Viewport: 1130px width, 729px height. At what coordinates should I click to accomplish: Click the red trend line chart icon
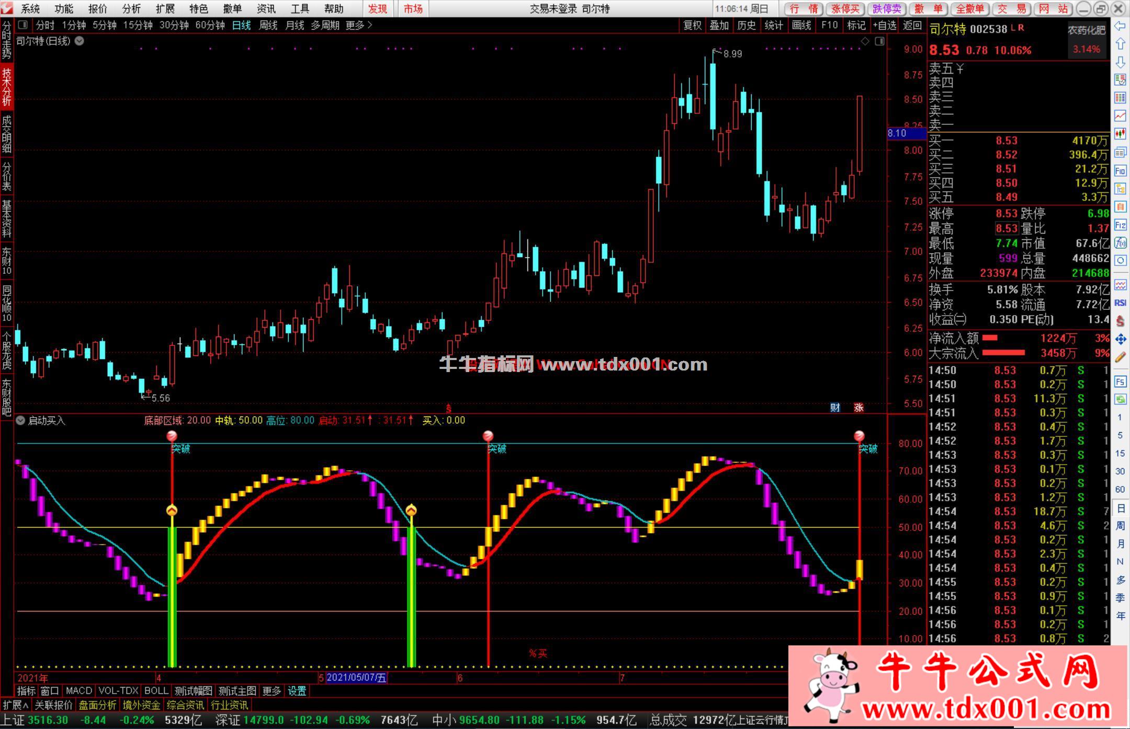click(1120, 115)
